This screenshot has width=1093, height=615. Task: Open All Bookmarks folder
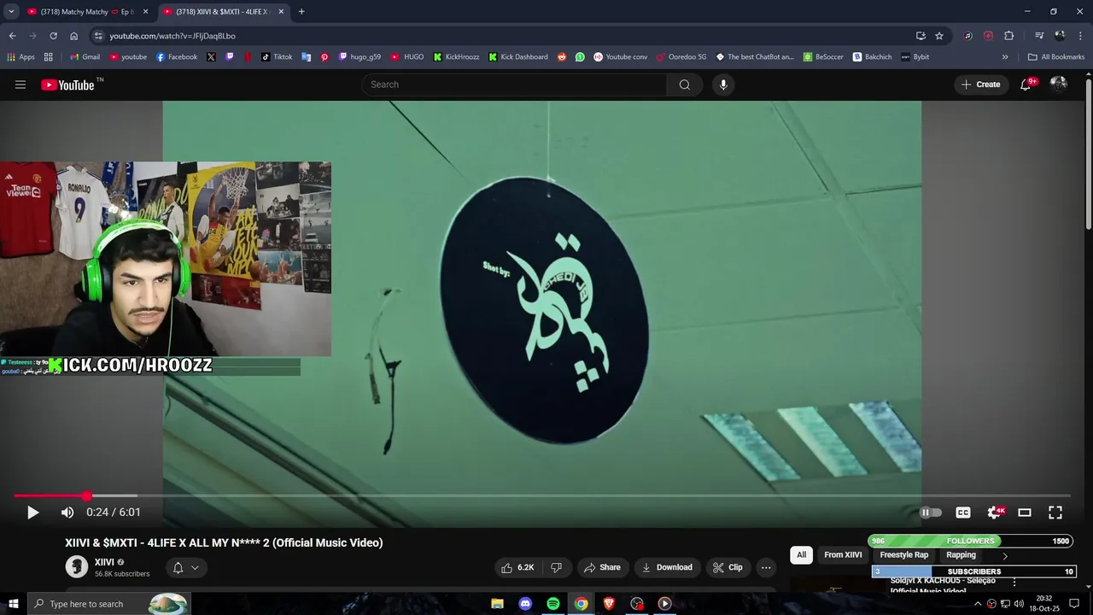click(1056, 57)
